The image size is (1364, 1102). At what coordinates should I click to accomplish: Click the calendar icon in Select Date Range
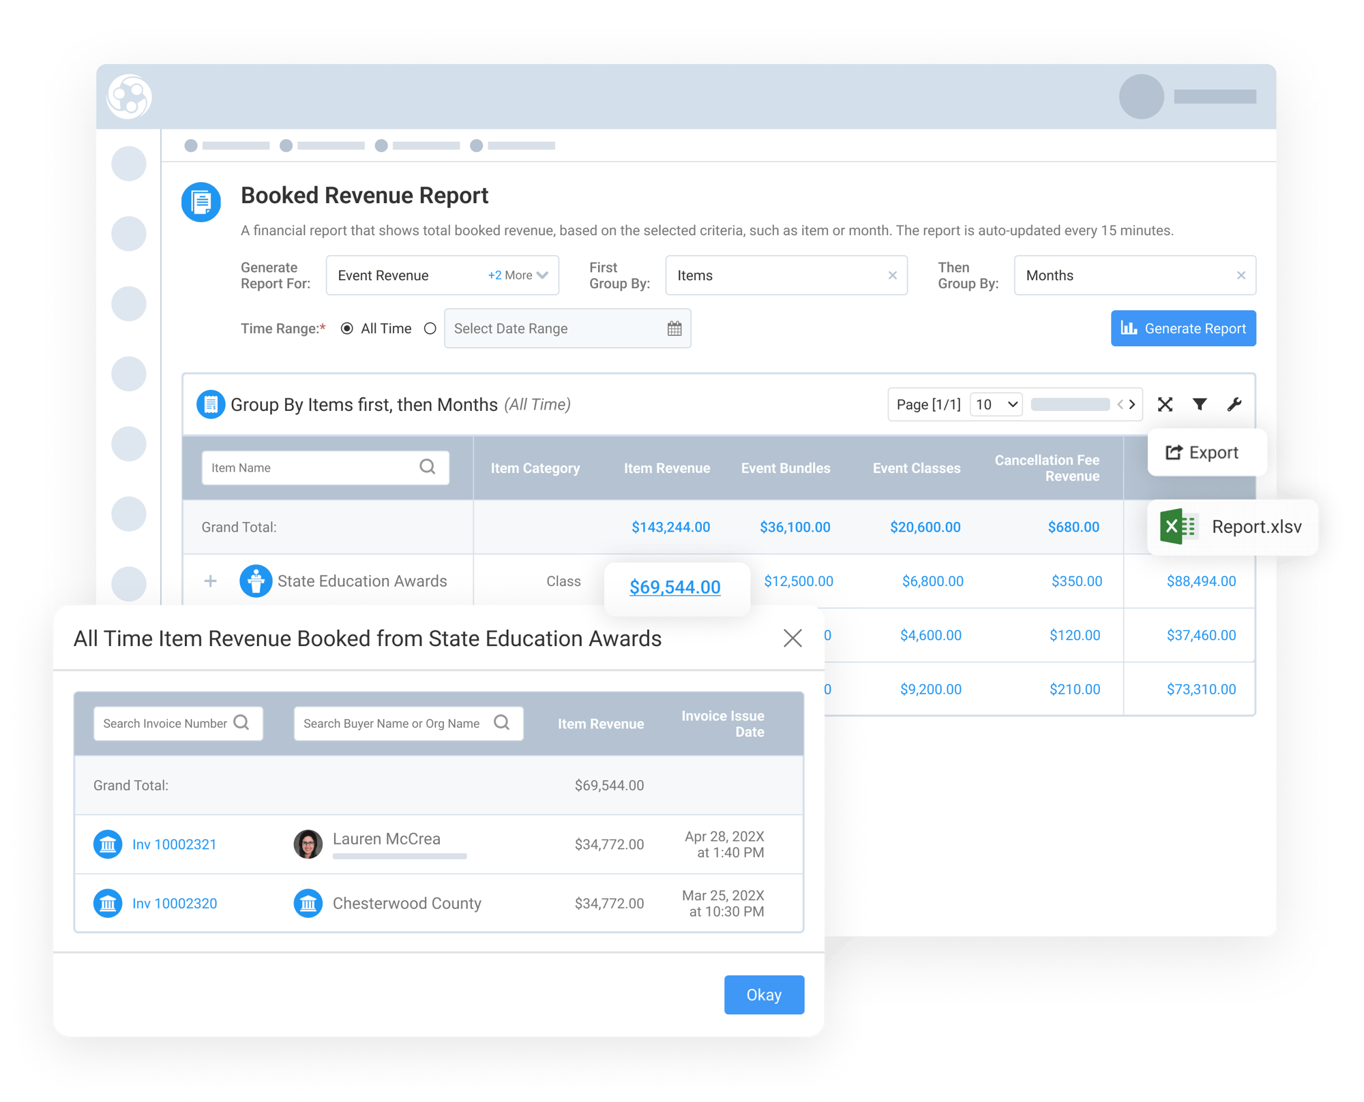[674, 328]
